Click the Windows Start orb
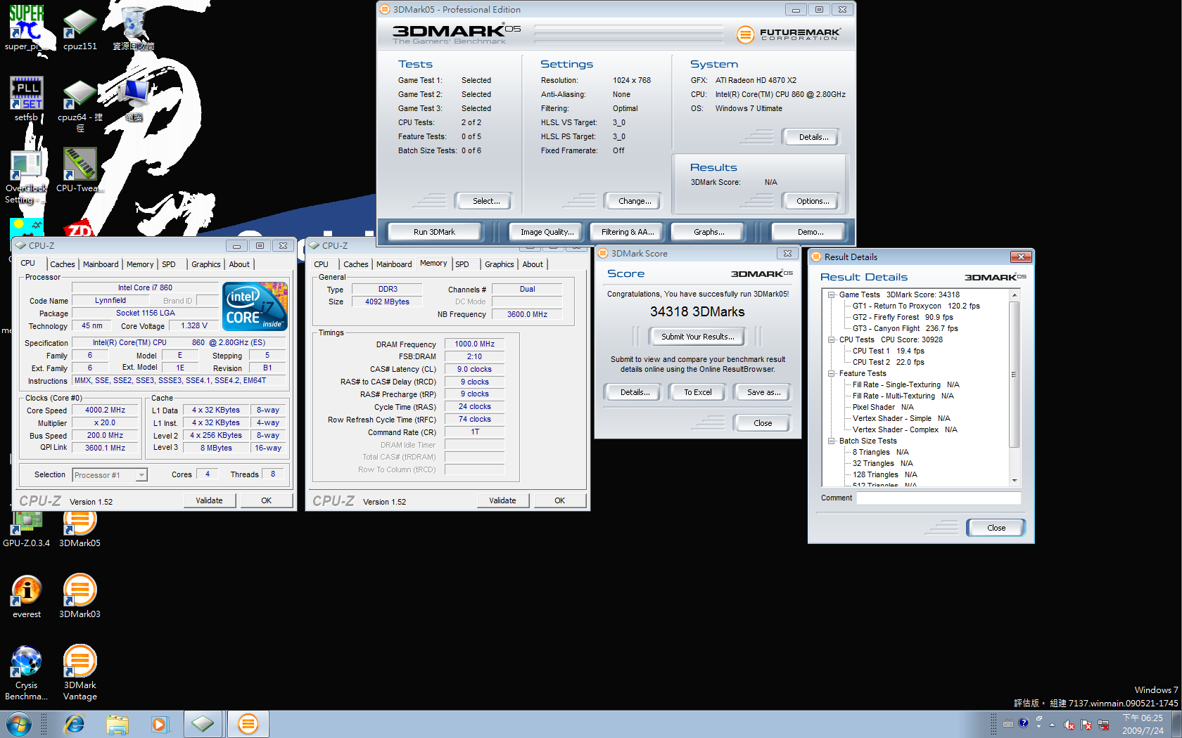Viewport: 1182px width, 738px height. click(19, 724)
